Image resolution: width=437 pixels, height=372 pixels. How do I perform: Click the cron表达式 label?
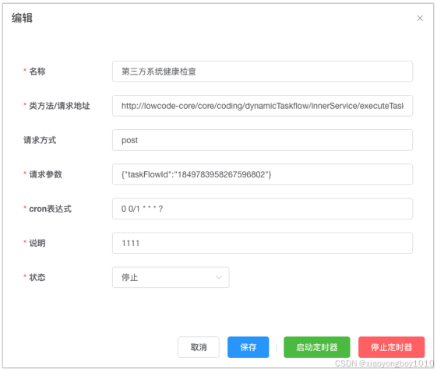(x=50, y=209)
